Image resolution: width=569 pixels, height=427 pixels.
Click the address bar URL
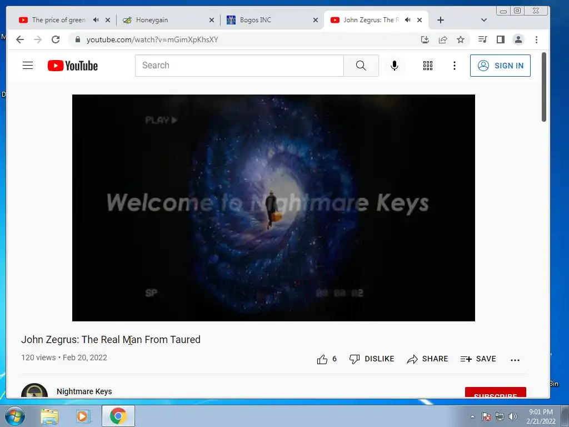(152, 39)
